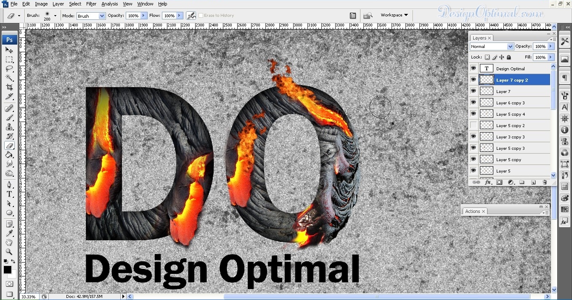Open eraser Opacity slider arrow in options bar
This screenshot has width=572, height=300.
pos(144,16)
